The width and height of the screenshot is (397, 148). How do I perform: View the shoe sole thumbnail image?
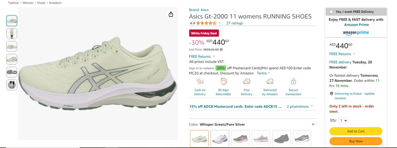click(12, 72)
